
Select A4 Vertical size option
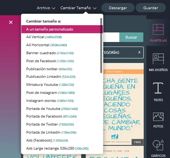click(44, 37)
